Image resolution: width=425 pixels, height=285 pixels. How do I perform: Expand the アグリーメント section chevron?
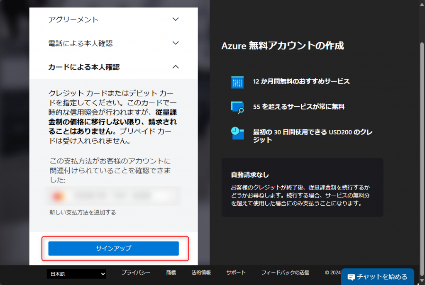point(176,19)
